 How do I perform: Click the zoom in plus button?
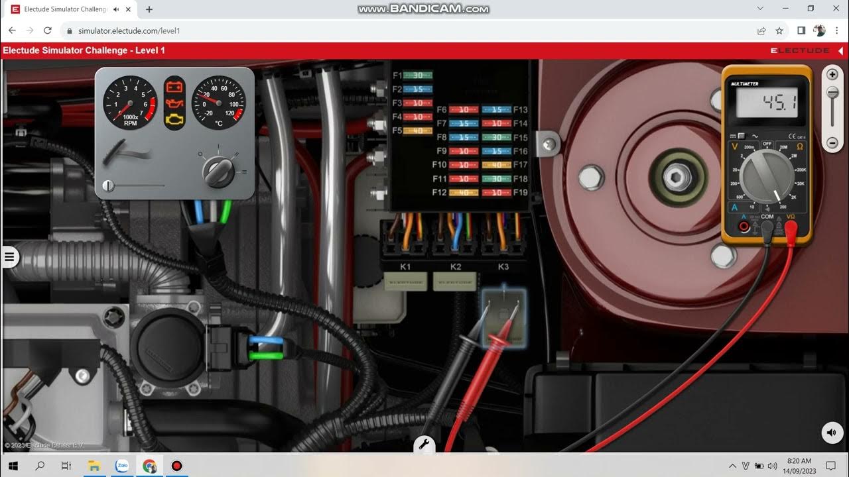[x=832, y=75]
